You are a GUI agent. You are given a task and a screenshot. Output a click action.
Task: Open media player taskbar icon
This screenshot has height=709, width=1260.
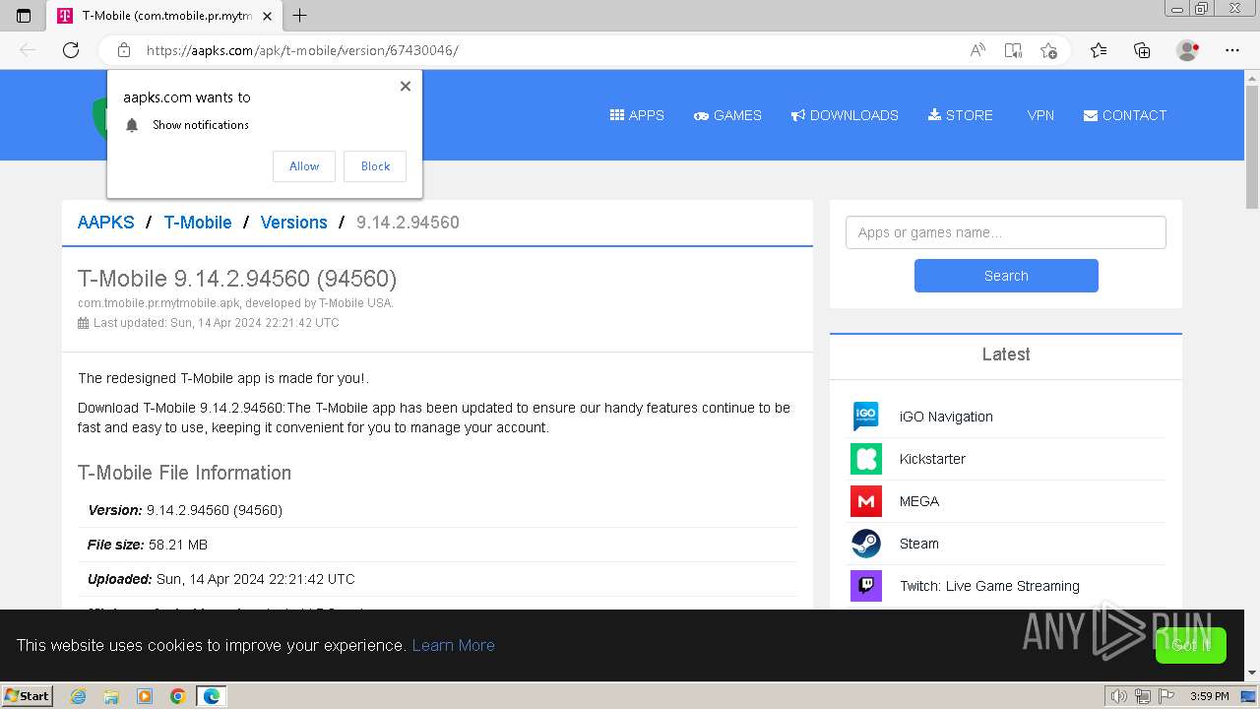click(145, 696)
